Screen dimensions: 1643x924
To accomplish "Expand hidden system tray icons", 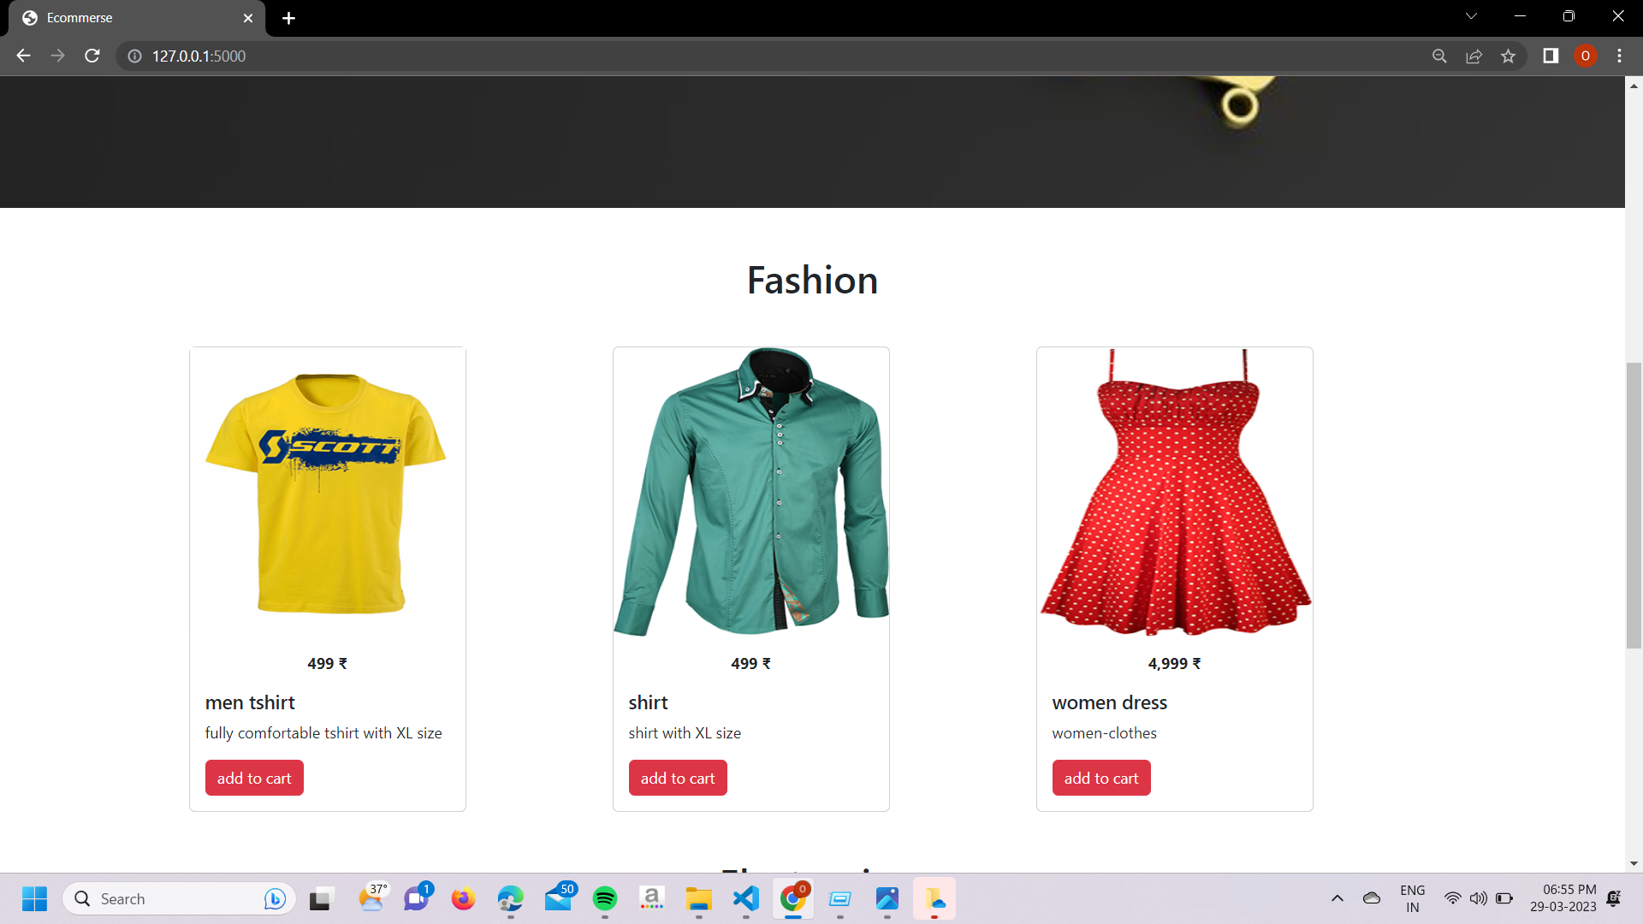I will tap(1338, 898).
